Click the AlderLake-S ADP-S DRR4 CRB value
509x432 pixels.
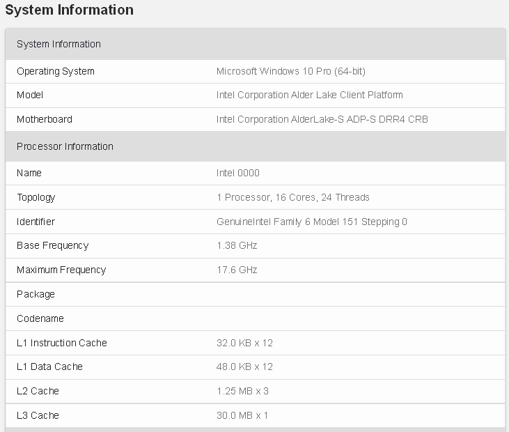click(x=322, y=119)
